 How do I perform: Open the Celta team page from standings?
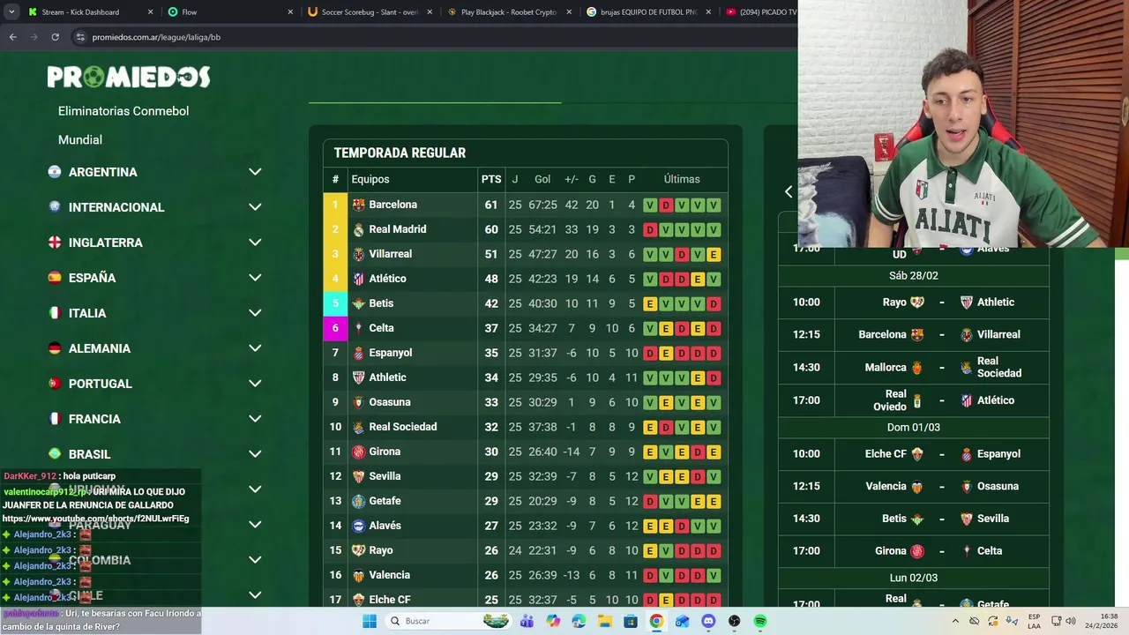(x=381, y=328)
